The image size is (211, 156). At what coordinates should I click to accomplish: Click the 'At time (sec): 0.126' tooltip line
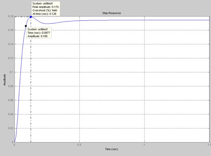44,14
